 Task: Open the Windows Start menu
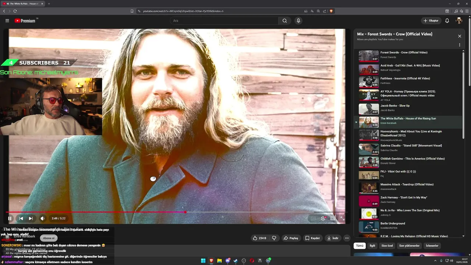203,261
